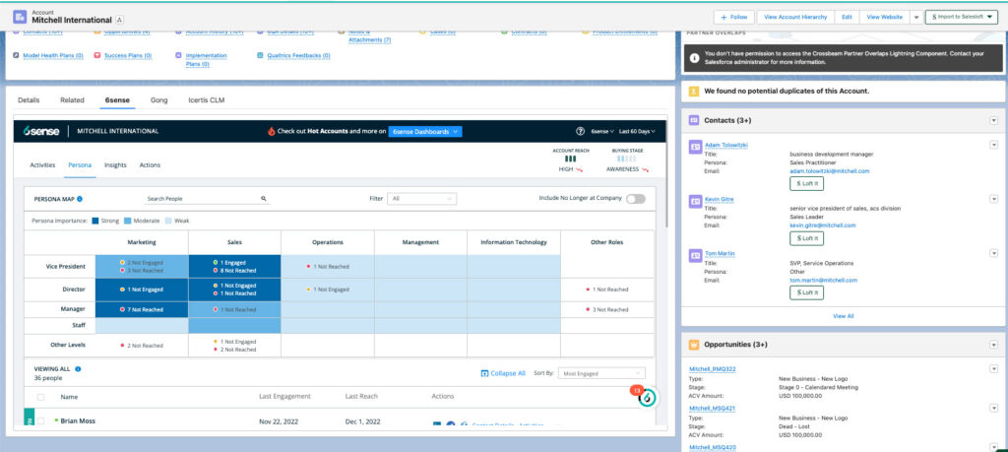
Task: Click the Sales Vice President persona cell
Action: pyautogui.click(x=234, y=266)
